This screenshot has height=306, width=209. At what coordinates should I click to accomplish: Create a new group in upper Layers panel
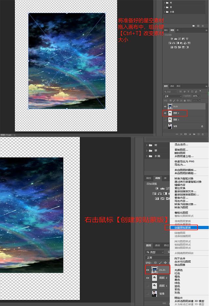(194, 134)
